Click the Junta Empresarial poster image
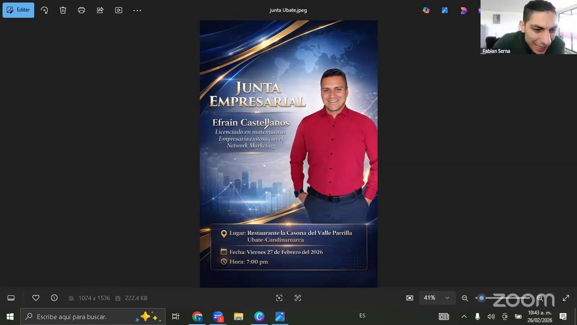The height and width of the screenshot is (325, 577). pyautogui.click(x=288, y=153)
